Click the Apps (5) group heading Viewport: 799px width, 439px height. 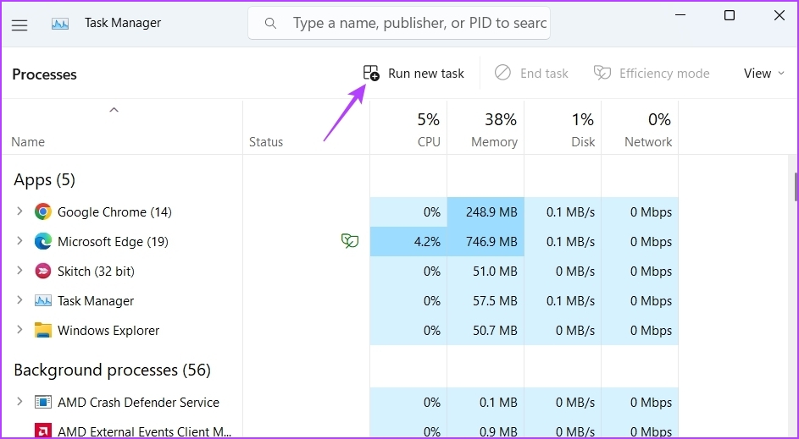tap(44, 180)
